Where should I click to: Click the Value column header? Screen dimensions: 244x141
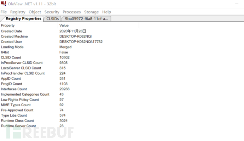coord(98,26)
